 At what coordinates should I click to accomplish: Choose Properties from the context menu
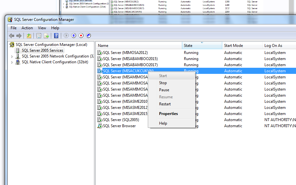point(172,114)
